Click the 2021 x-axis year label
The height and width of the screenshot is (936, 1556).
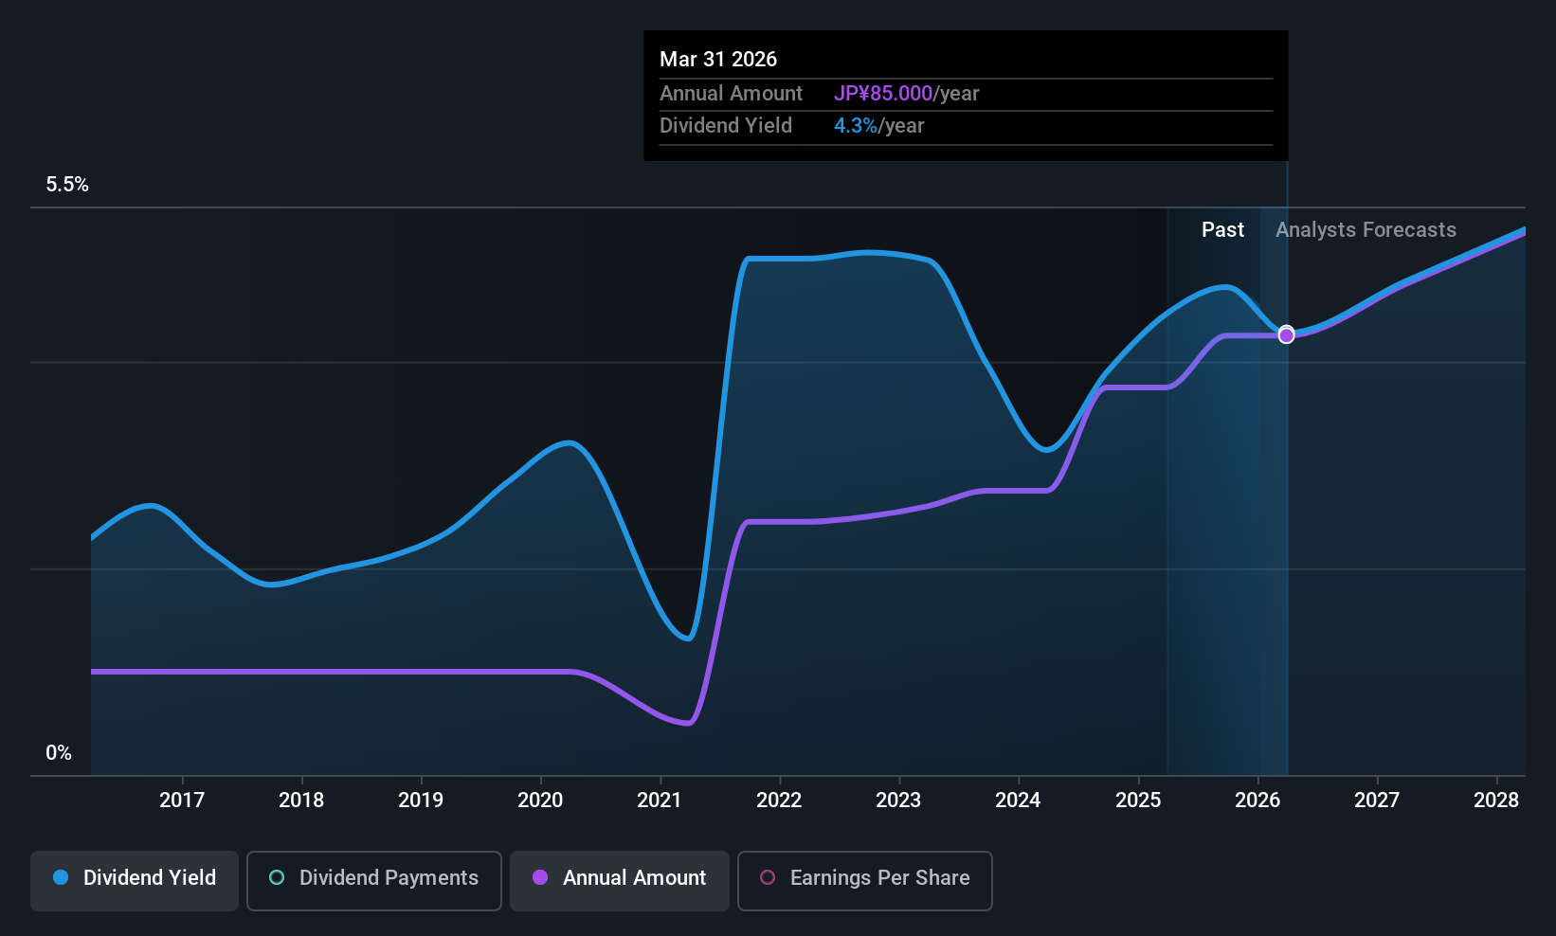tap(660, 801)
